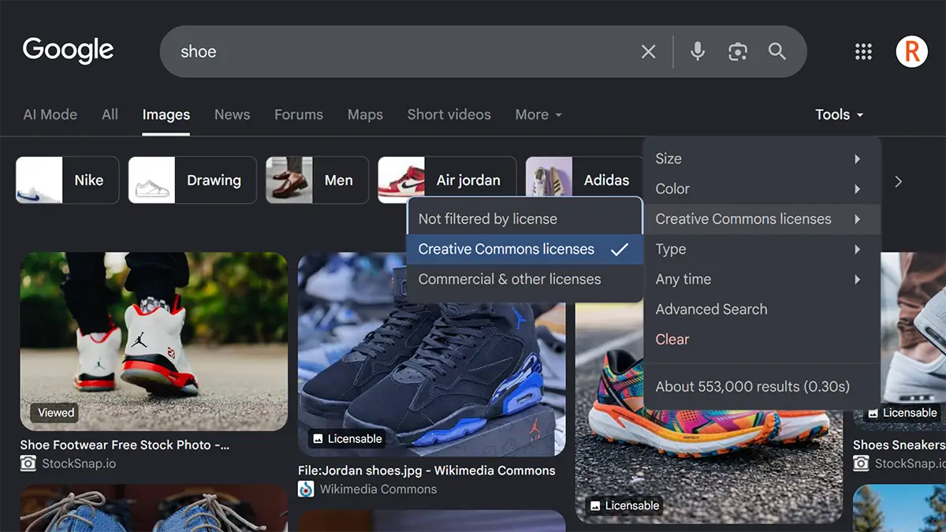Open Shoe Footwear Free Stock Photo link
The height and width of the screenshot is (532, 946).
(125, 445)
